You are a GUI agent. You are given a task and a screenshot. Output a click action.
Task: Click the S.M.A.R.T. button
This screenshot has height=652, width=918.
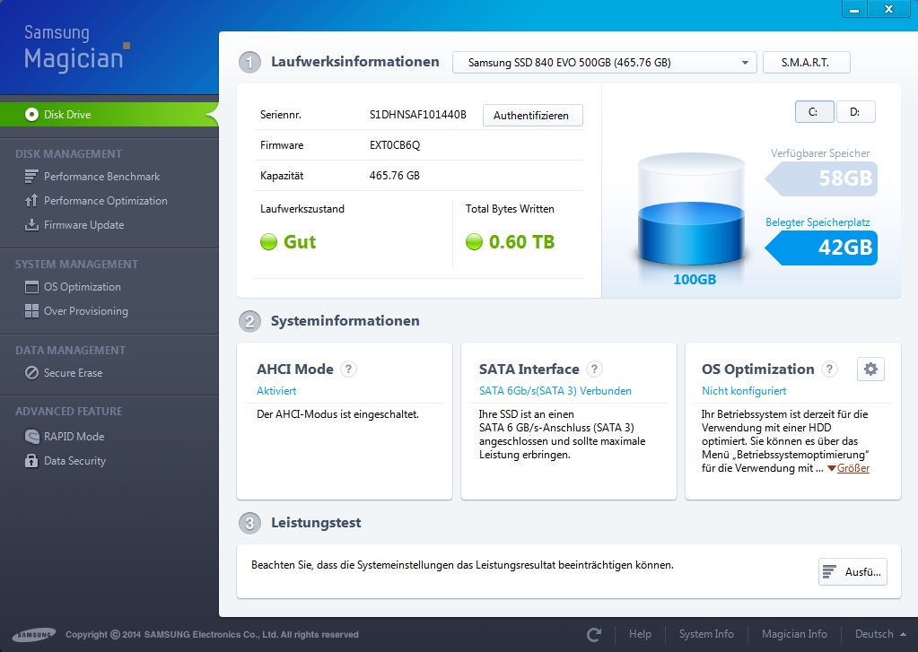[x=806, y=63]
